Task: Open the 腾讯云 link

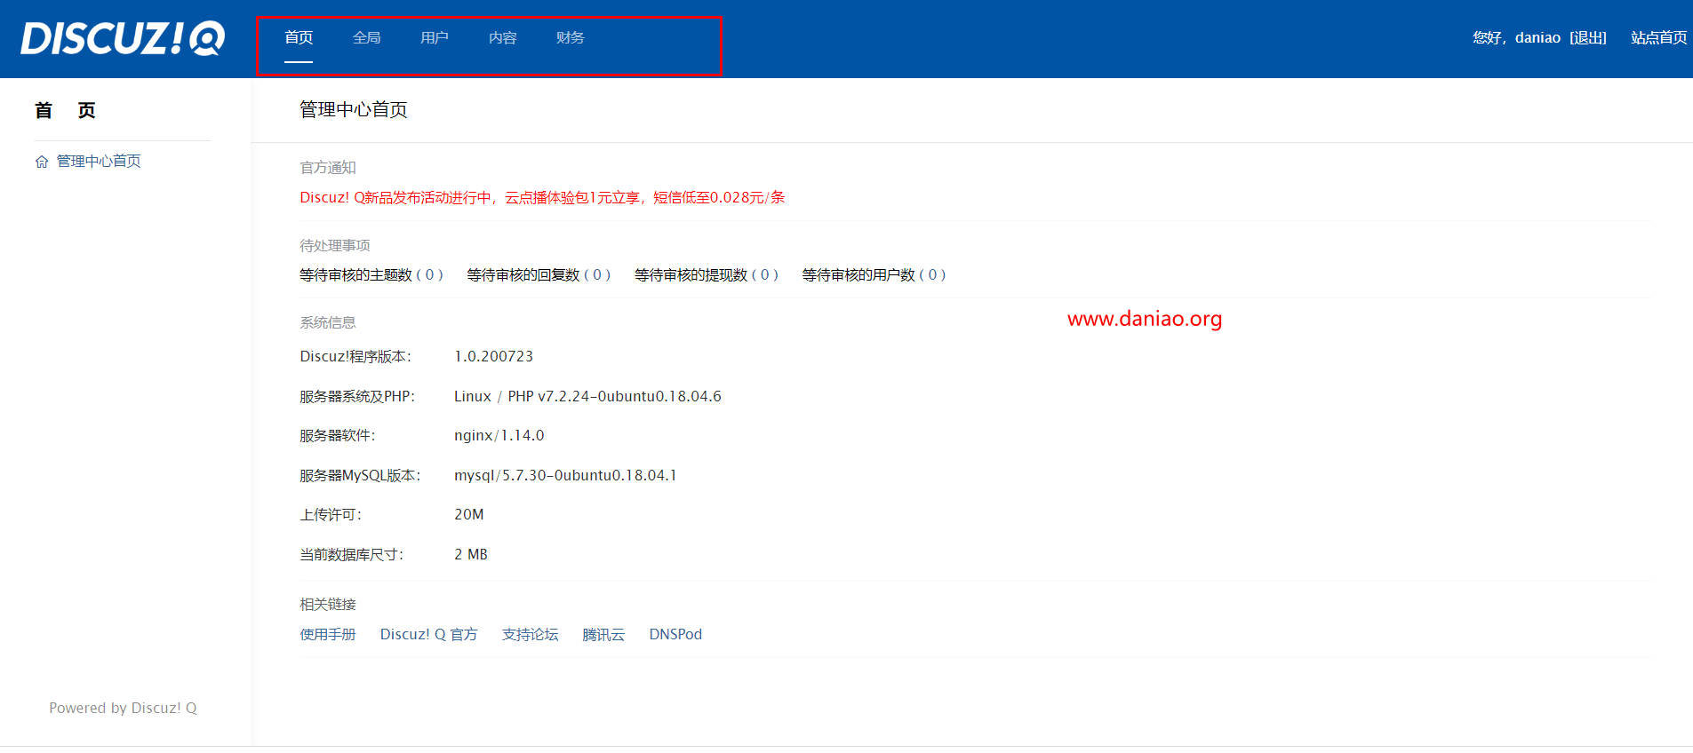Action: [603, 634]
